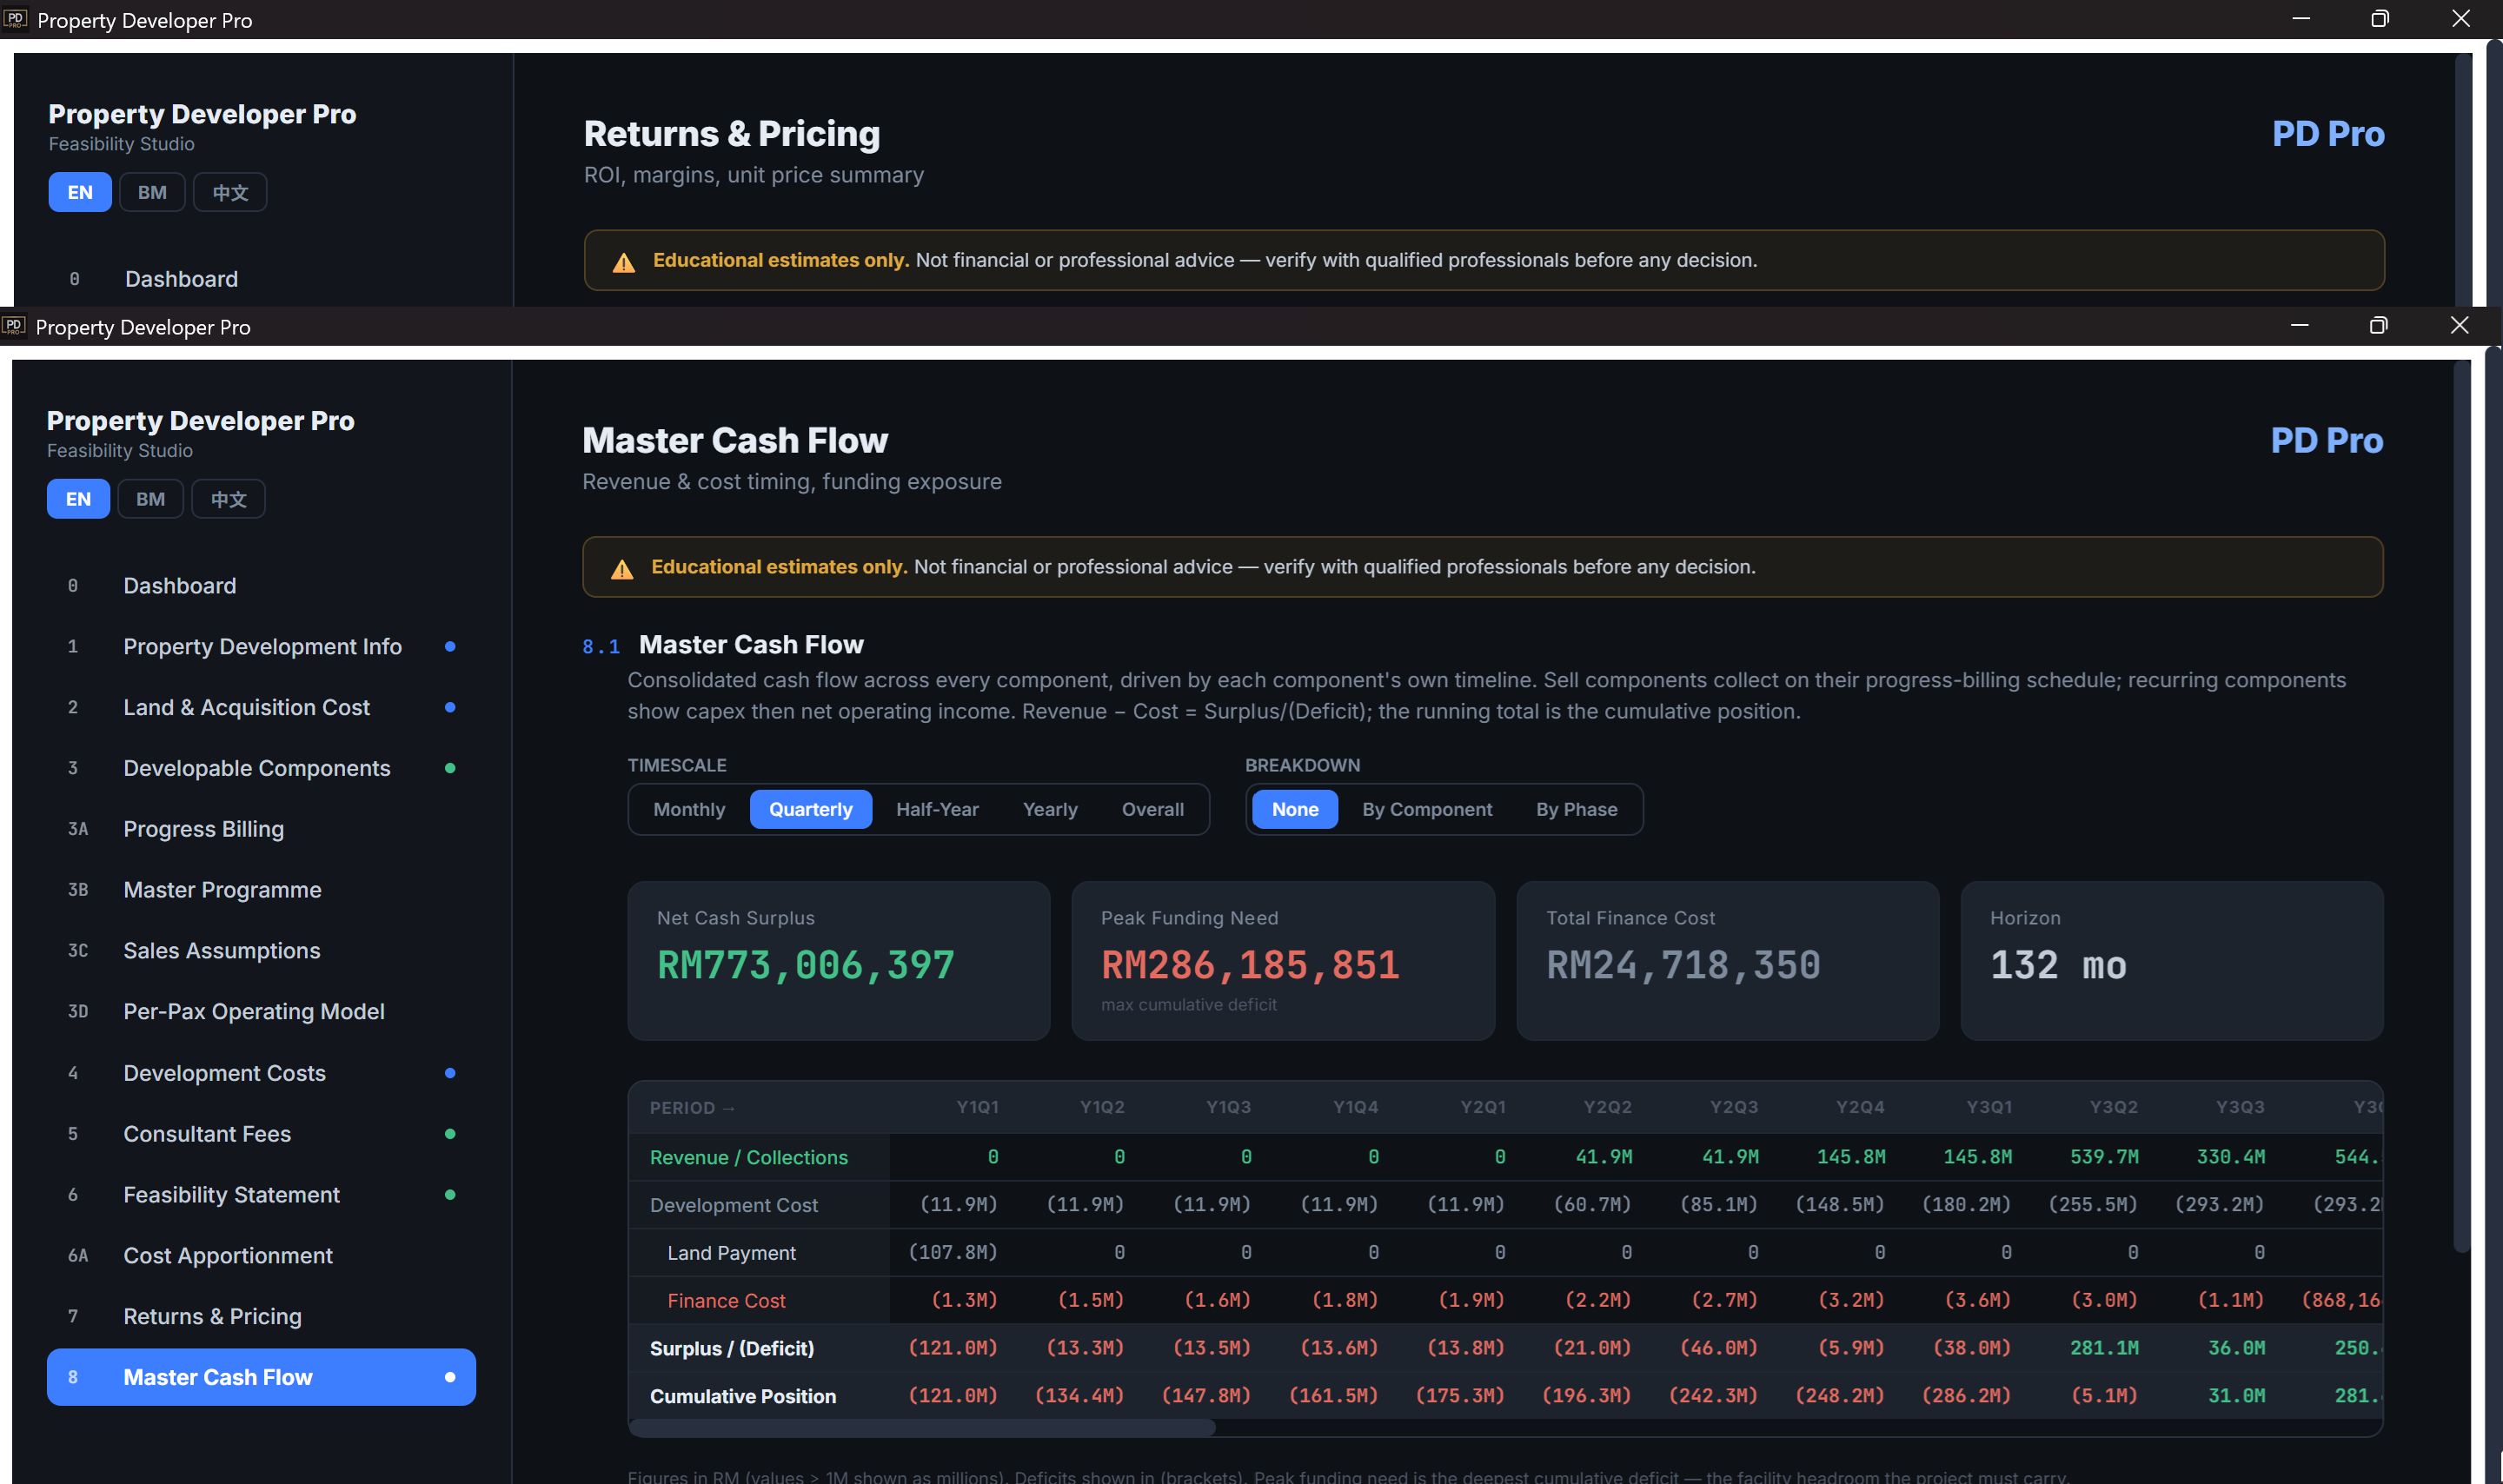Switch the front window language to BM
This screenshot has height=1484, width=2503.
point(150,499)
